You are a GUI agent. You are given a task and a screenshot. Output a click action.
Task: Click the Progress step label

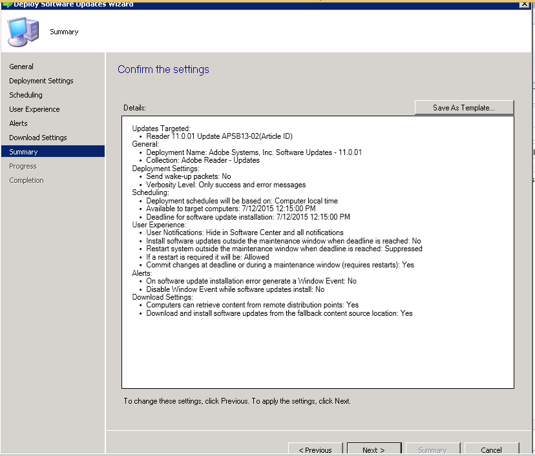pos(23,166)
